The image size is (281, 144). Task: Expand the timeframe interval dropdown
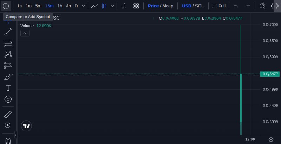pos(83,6)
